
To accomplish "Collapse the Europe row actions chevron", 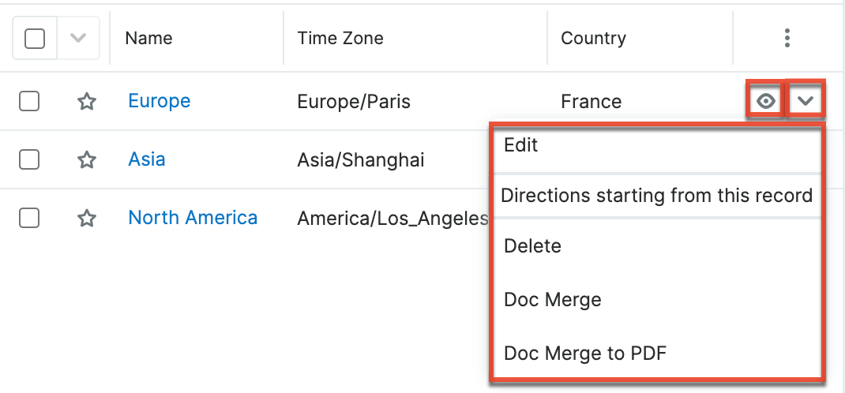I will click(806, 101).
